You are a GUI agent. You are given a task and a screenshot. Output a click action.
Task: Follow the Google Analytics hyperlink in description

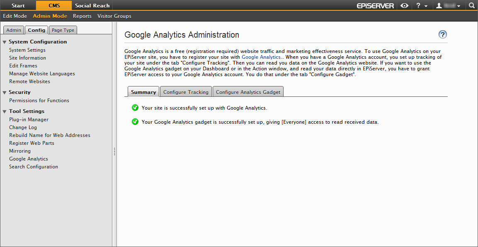(x=261, y=57)
